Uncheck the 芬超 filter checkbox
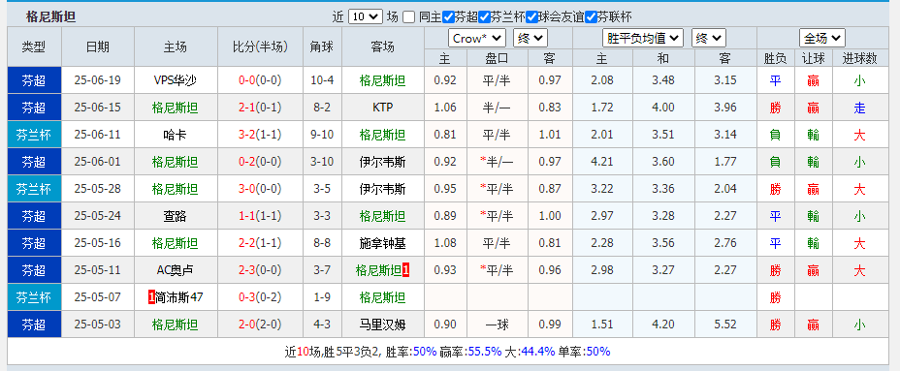The width and height of the screenshot is (900, 371). [448, 17]
